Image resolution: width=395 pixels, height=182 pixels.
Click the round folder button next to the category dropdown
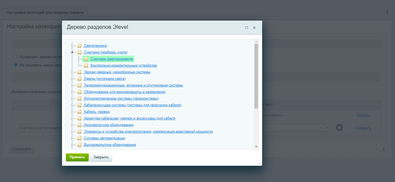(339, 127)
